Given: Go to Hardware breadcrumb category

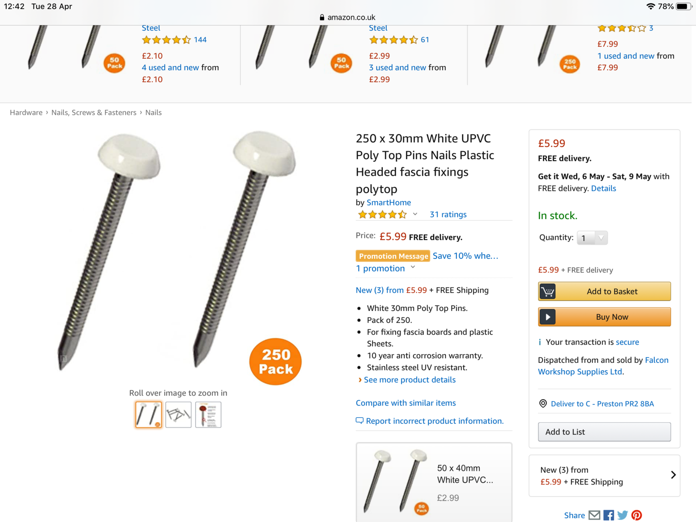Looking at the screenshot, I should [x=26, y=113].
